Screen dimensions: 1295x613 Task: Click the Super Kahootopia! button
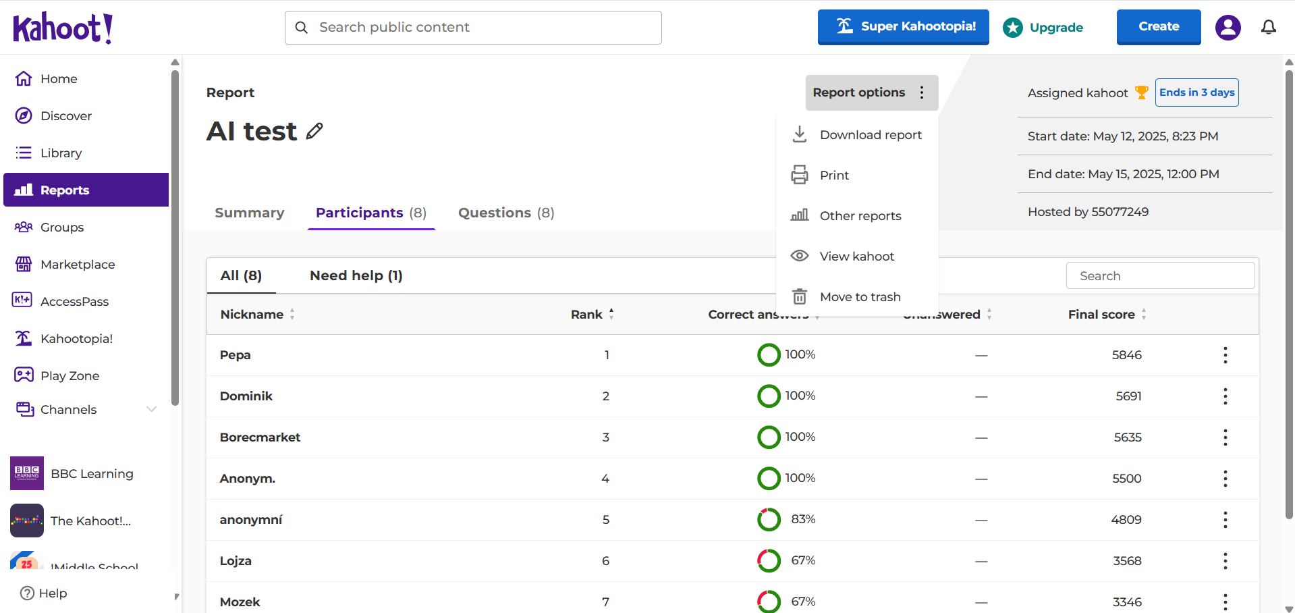click(903, 27)
